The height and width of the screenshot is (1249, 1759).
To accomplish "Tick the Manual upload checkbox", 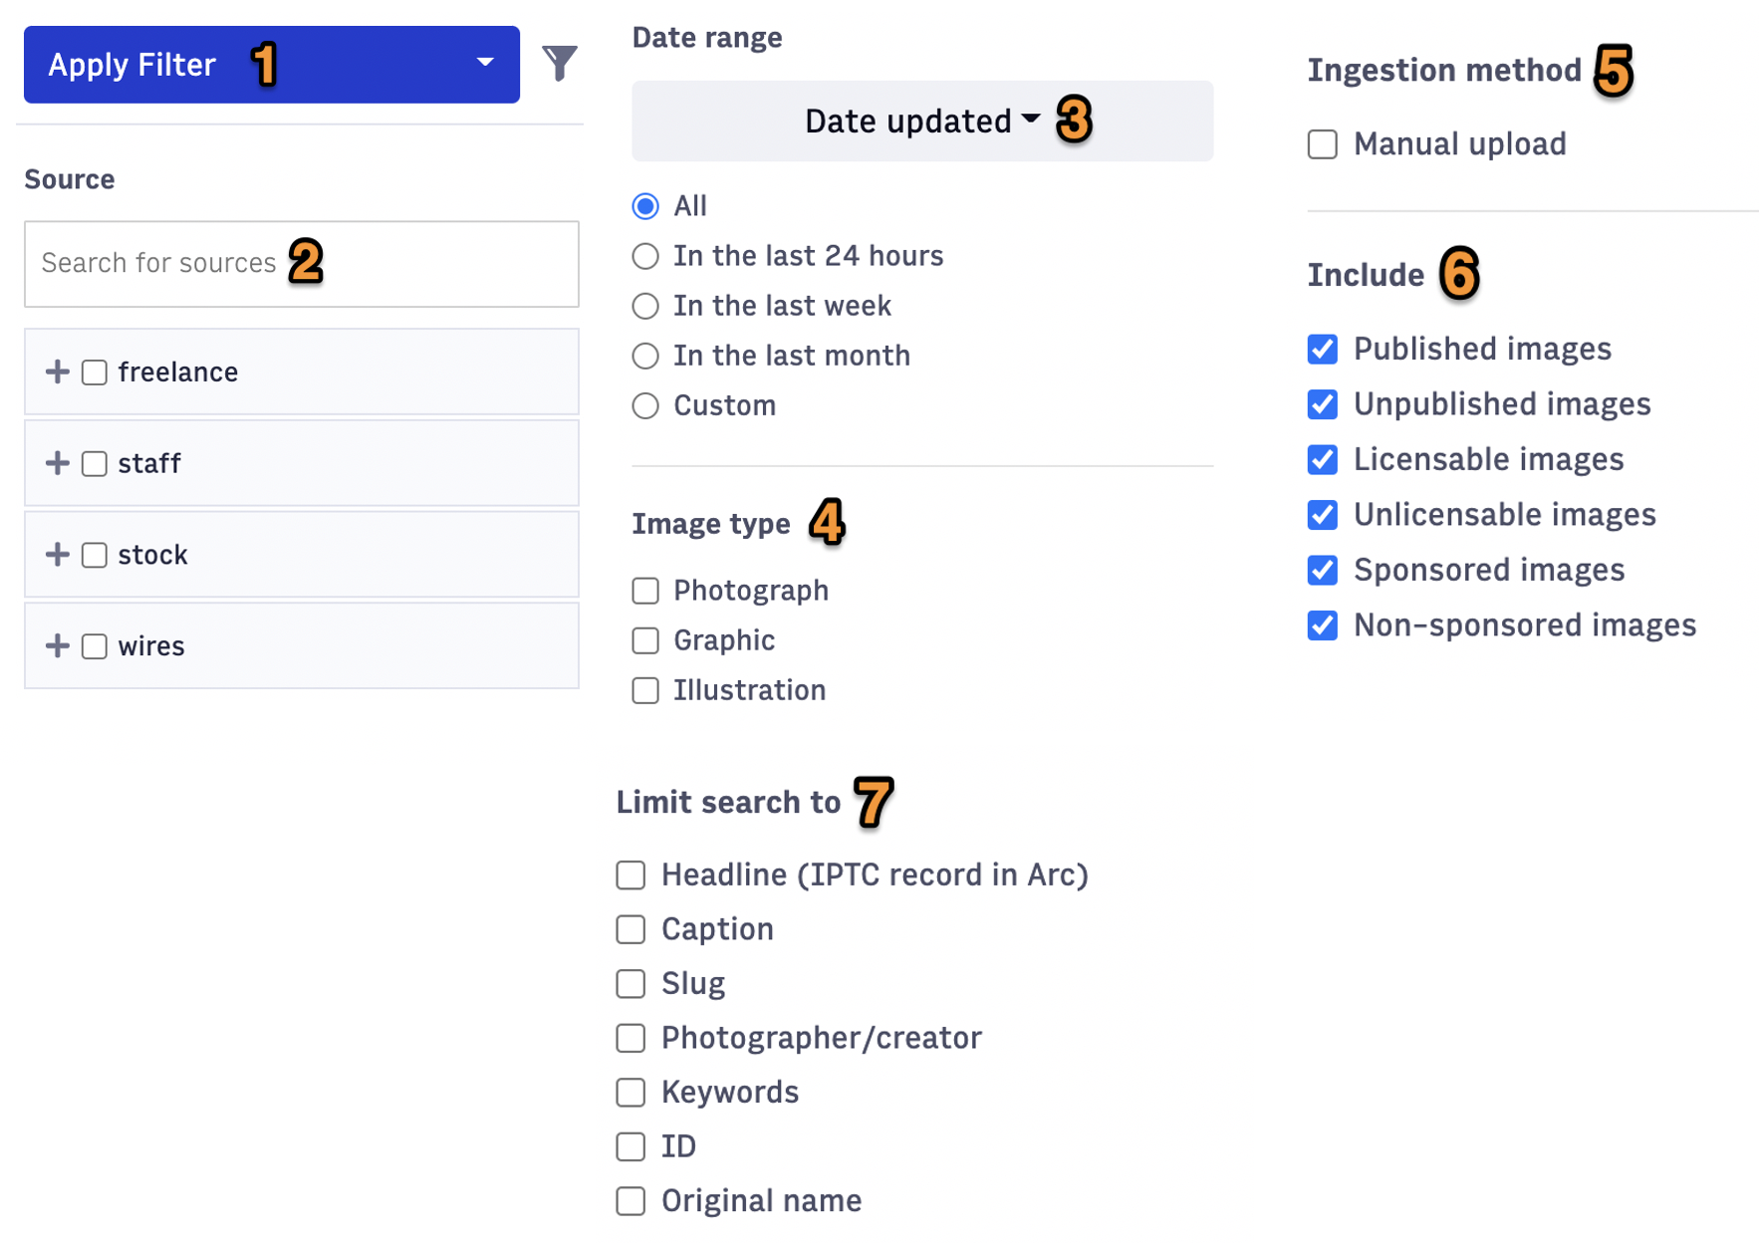I will point(1323,144).
